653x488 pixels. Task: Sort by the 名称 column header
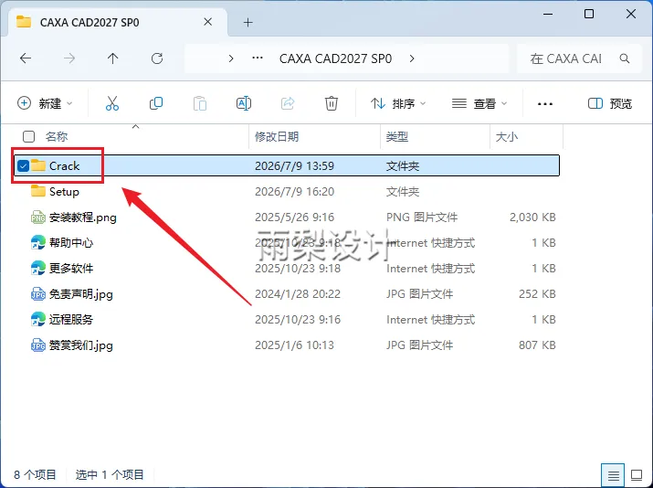pos(57,136)
